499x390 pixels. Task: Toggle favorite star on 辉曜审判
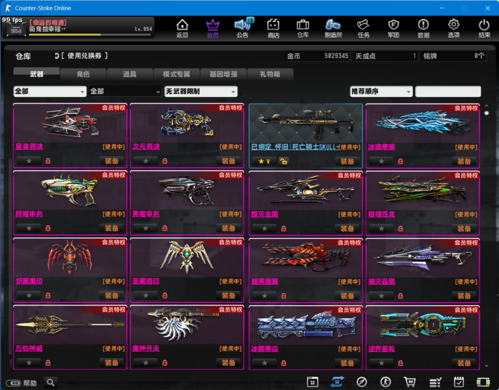pyautogui.click(x=29, y=229)
